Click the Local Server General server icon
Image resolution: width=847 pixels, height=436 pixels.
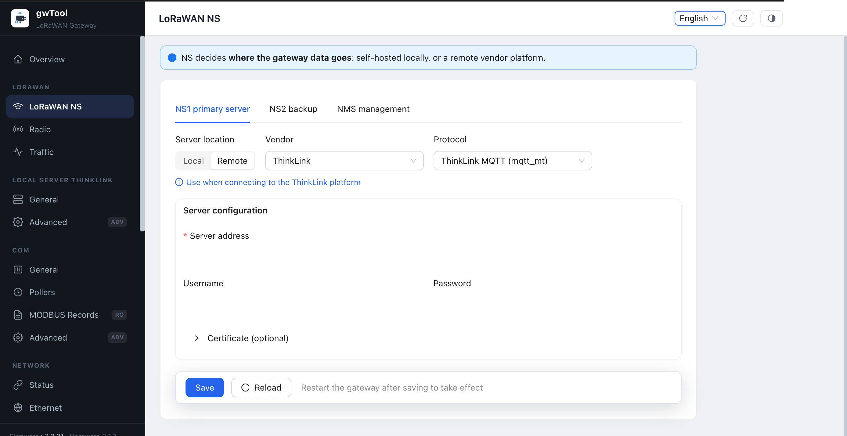18,199
